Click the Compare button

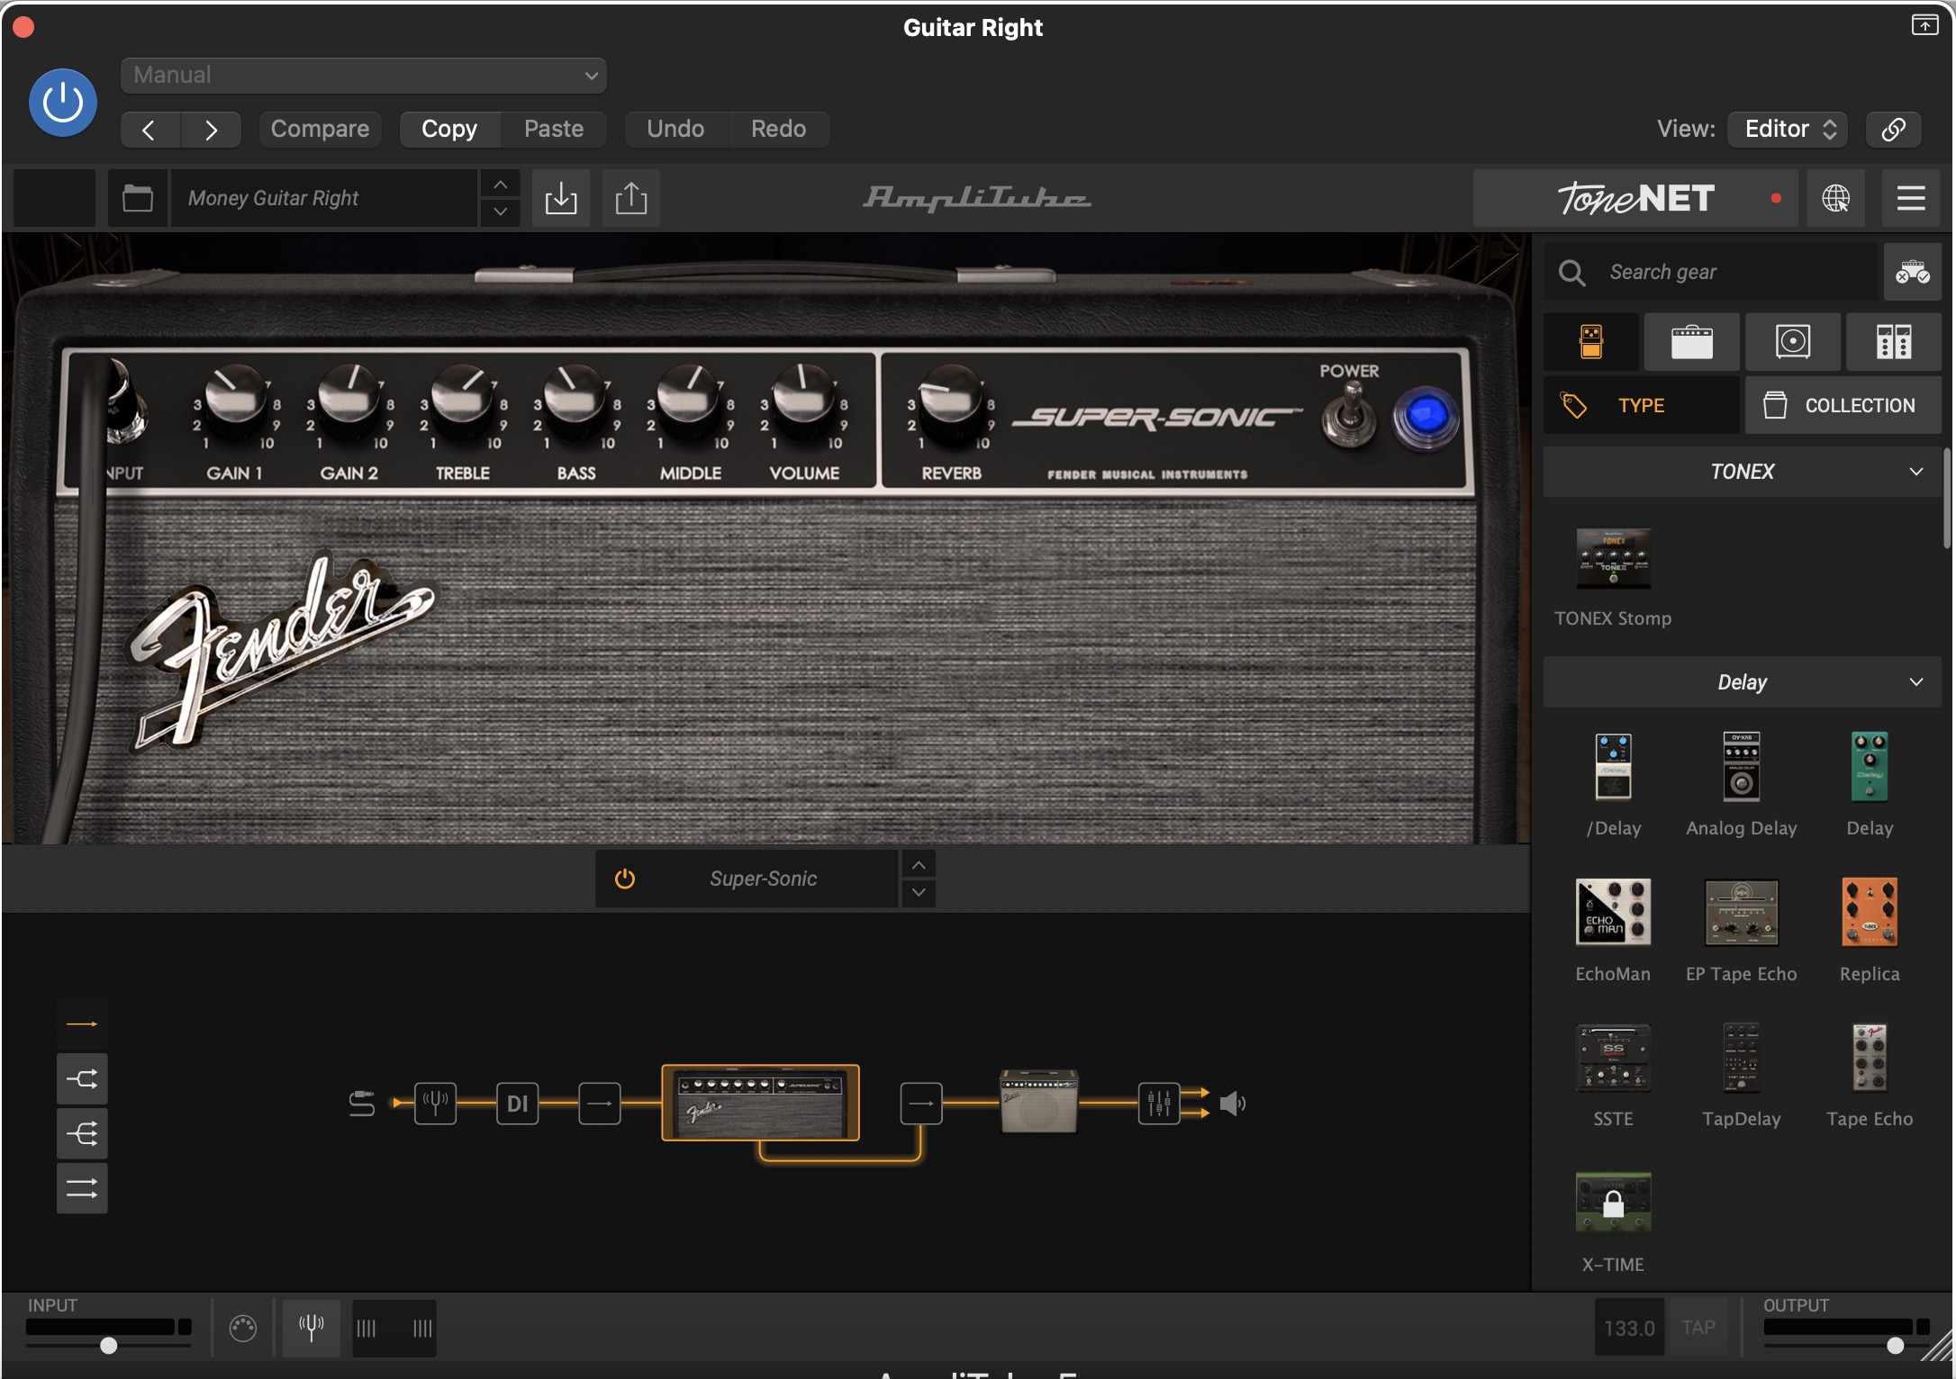coord(320,130)
